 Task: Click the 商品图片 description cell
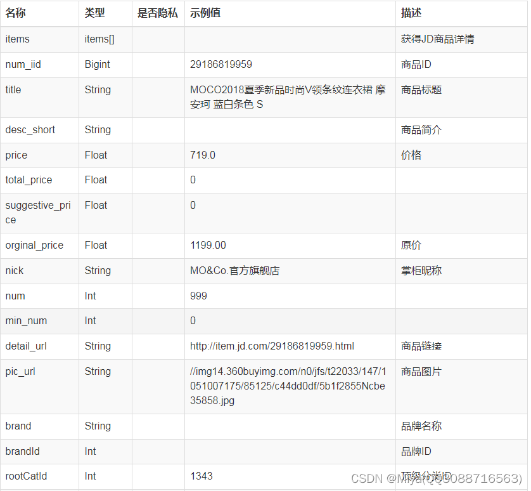421,372
